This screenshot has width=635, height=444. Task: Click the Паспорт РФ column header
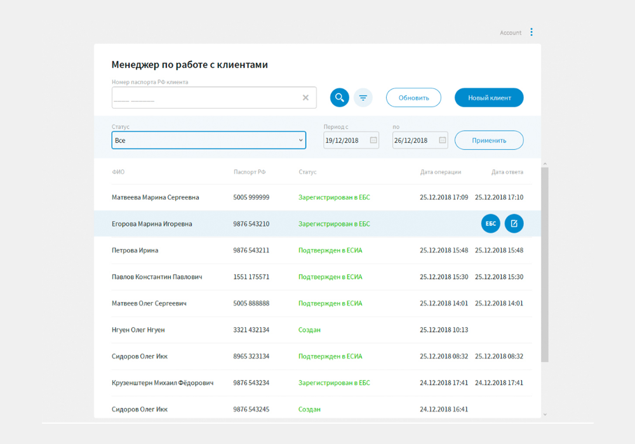pos(250,172)
